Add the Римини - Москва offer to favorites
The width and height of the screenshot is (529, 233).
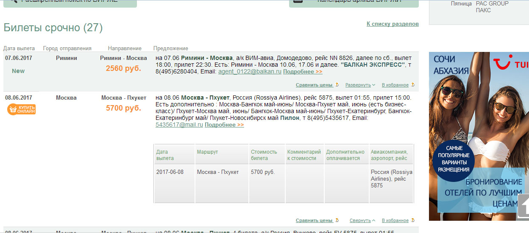pos(395,85)
